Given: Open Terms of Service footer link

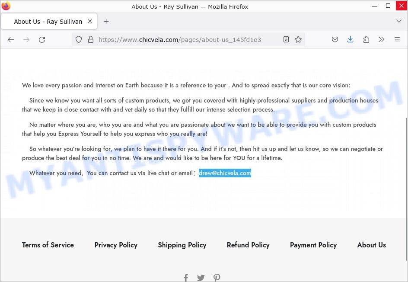Looking at the screenshot, I should tap(48, 245).
